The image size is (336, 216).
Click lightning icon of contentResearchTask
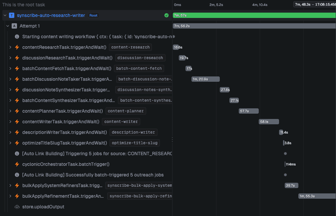[x=17, y=47]
